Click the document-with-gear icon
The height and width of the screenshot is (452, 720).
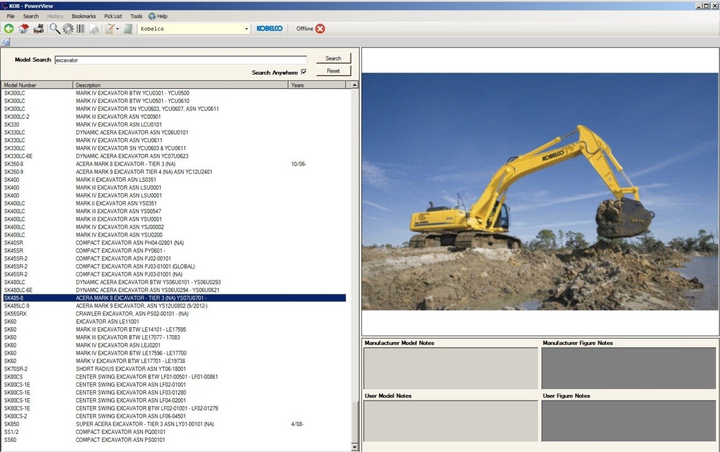pyautogui.click(x=94, y=29)
